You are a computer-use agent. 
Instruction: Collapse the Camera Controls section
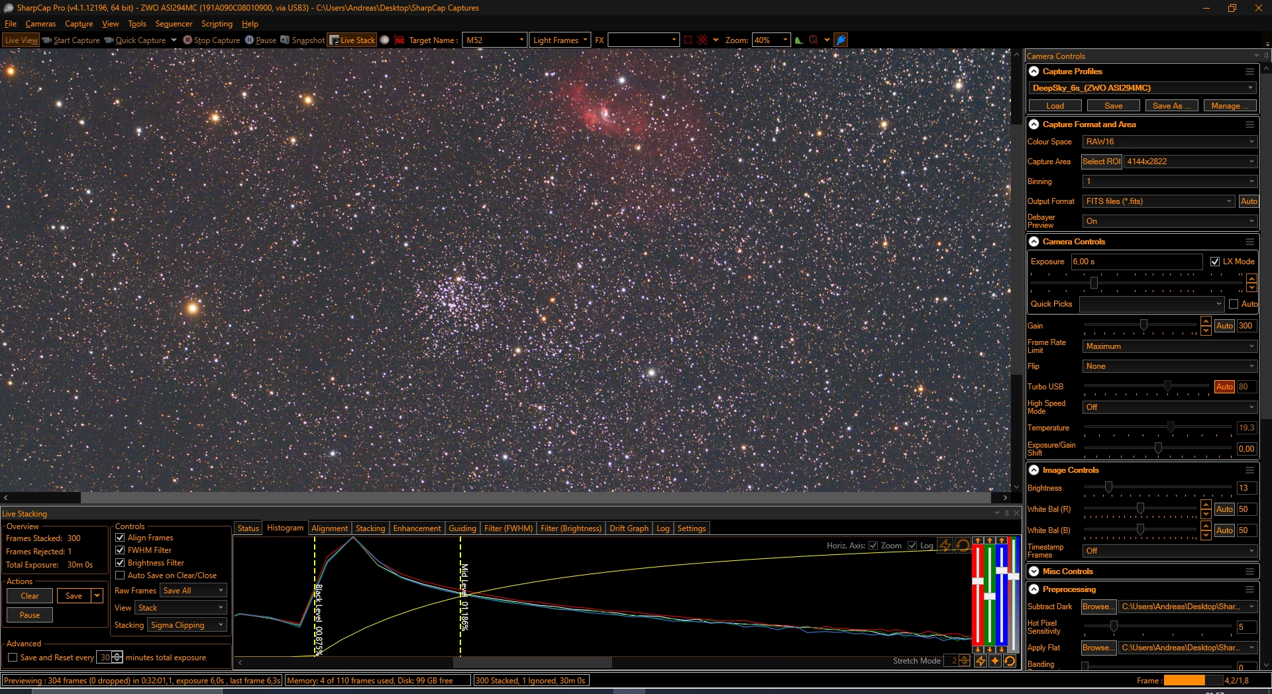point(1034,242)
